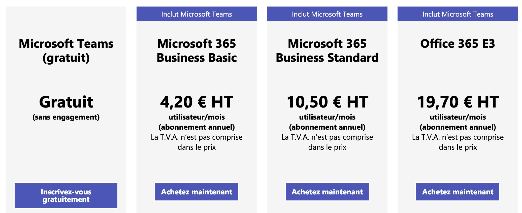Viewport: 522px width, 213px height.
Task: Click the 19,70 € HT price
Action: click(458, 102)
